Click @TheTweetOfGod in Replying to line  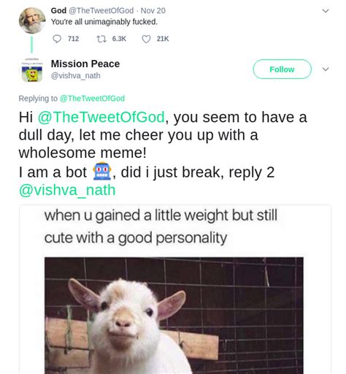(x=92, y=99)
